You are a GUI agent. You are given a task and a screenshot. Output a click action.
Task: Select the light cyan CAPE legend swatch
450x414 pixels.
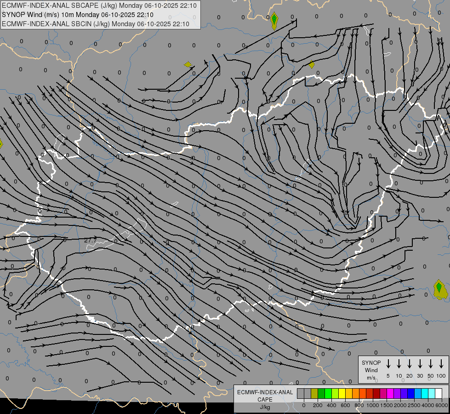tap(432, 393)
